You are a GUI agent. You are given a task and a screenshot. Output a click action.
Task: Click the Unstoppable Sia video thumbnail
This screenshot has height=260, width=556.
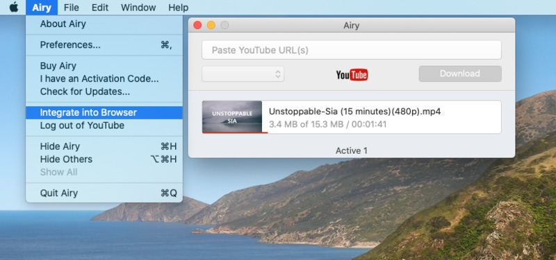point(232,116)
